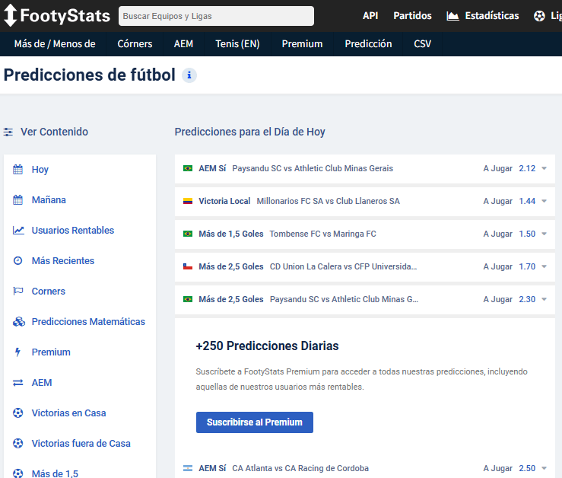Click the calendar icon next to Mañana
The width and height of the screenshot is (562, 478).
click(x=18, y=200)
